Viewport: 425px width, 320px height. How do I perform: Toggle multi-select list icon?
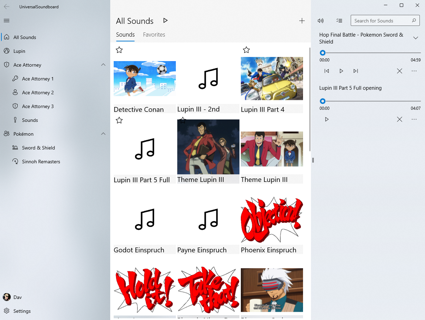click(339, 21)
